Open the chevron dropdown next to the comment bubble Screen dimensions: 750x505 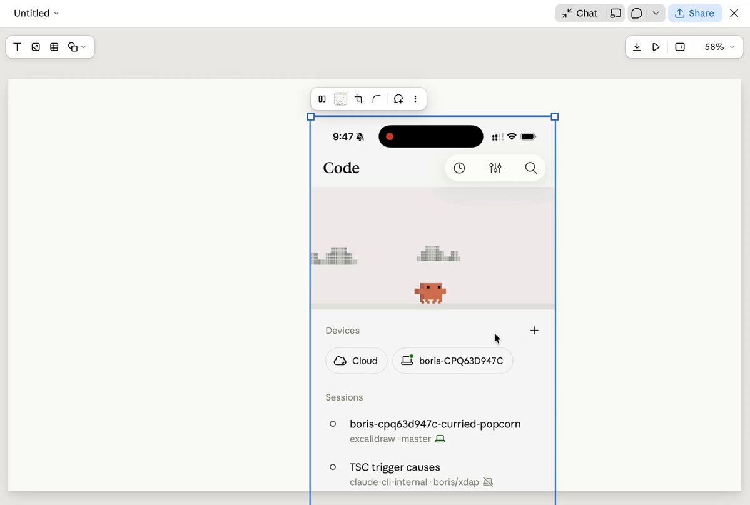656,13
